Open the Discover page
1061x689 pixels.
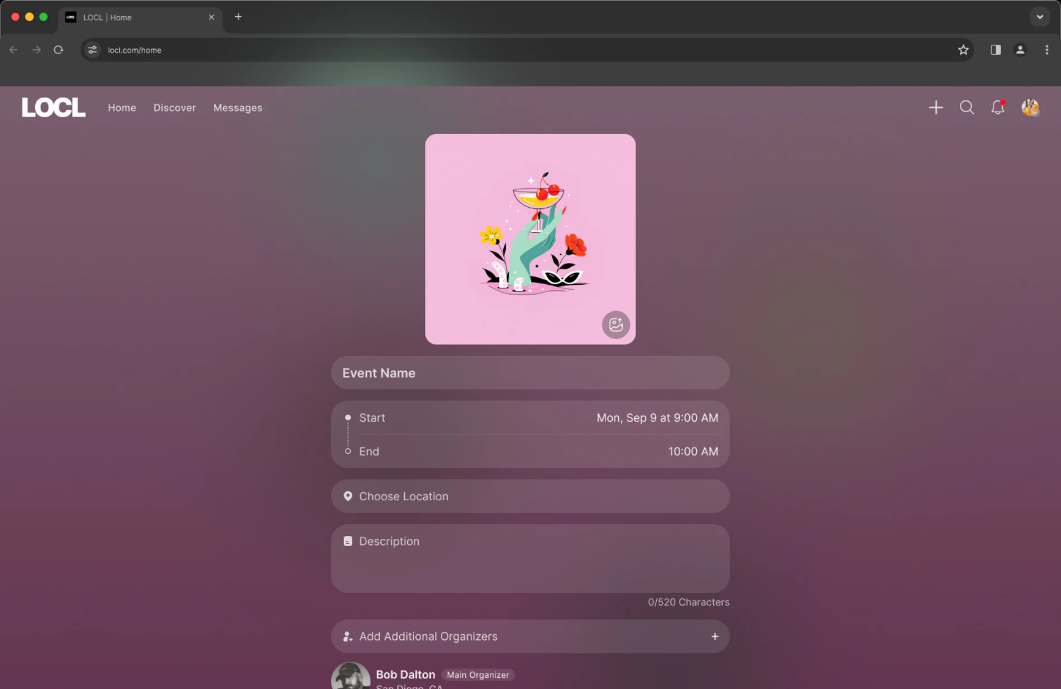(175, 108)
